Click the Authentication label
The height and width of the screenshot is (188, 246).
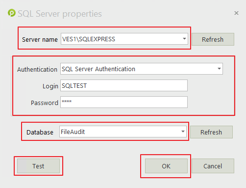point(37,69)
